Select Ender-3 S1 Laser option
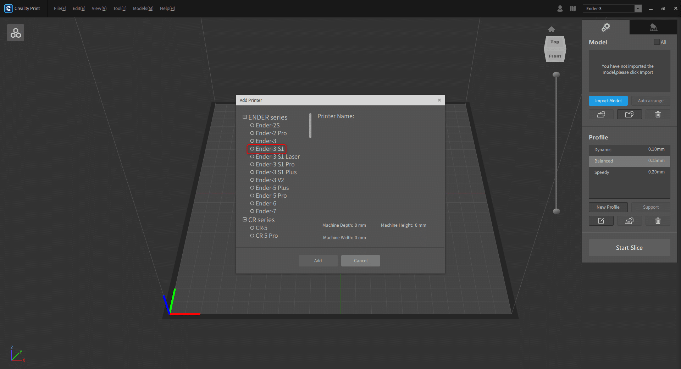 [x=275, y=156]
